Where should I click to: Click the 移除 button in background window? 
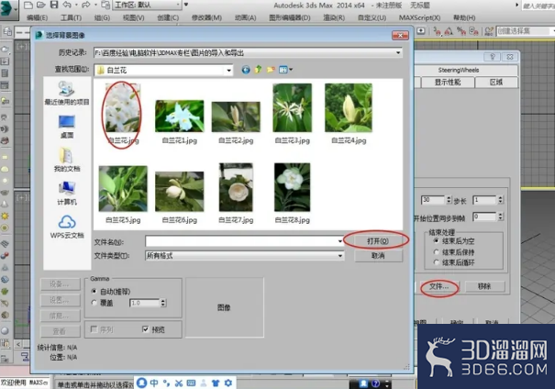pos(484,286)
